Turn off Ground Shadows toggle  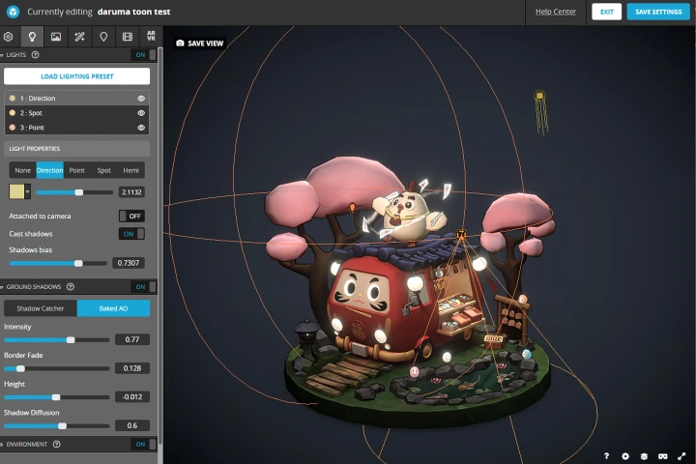pyautogui.click(x=144, y=287)
